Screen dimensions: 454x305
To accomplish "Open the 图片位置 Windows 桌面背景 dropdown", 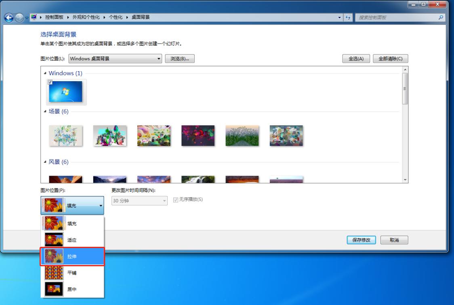I will coord(115,59).
